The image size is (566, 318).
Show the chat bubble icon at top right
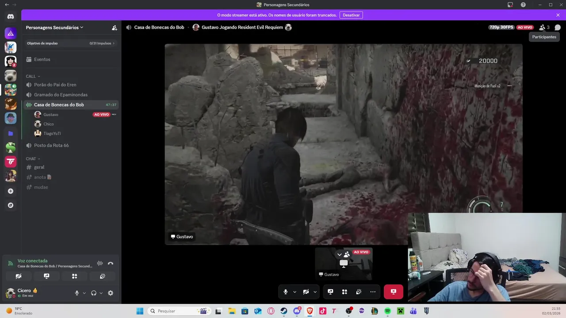tap(558, 27)
